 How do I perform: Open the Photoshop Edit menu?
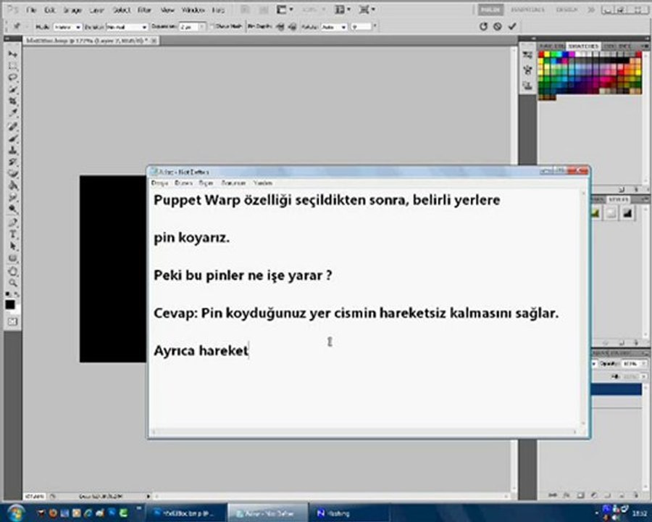[x=49, y=9]
